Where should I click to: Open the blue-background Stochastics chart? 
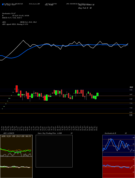(x=119, y=146)
